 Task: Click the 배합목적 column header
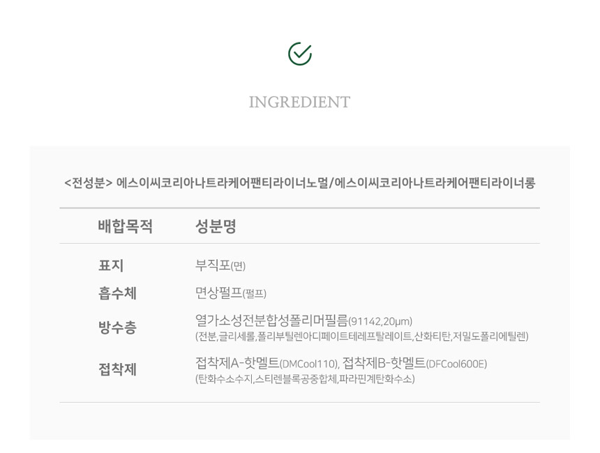pyautogui.click(x=125, y=227)
